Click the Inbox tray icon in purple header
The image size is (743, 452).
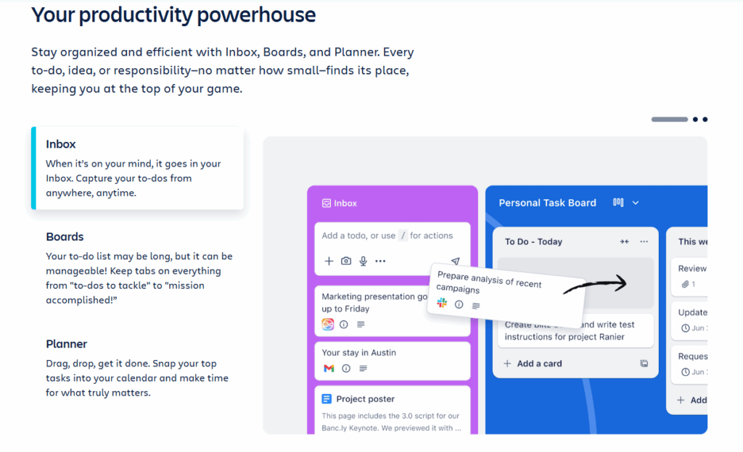(x=327, y=204)
